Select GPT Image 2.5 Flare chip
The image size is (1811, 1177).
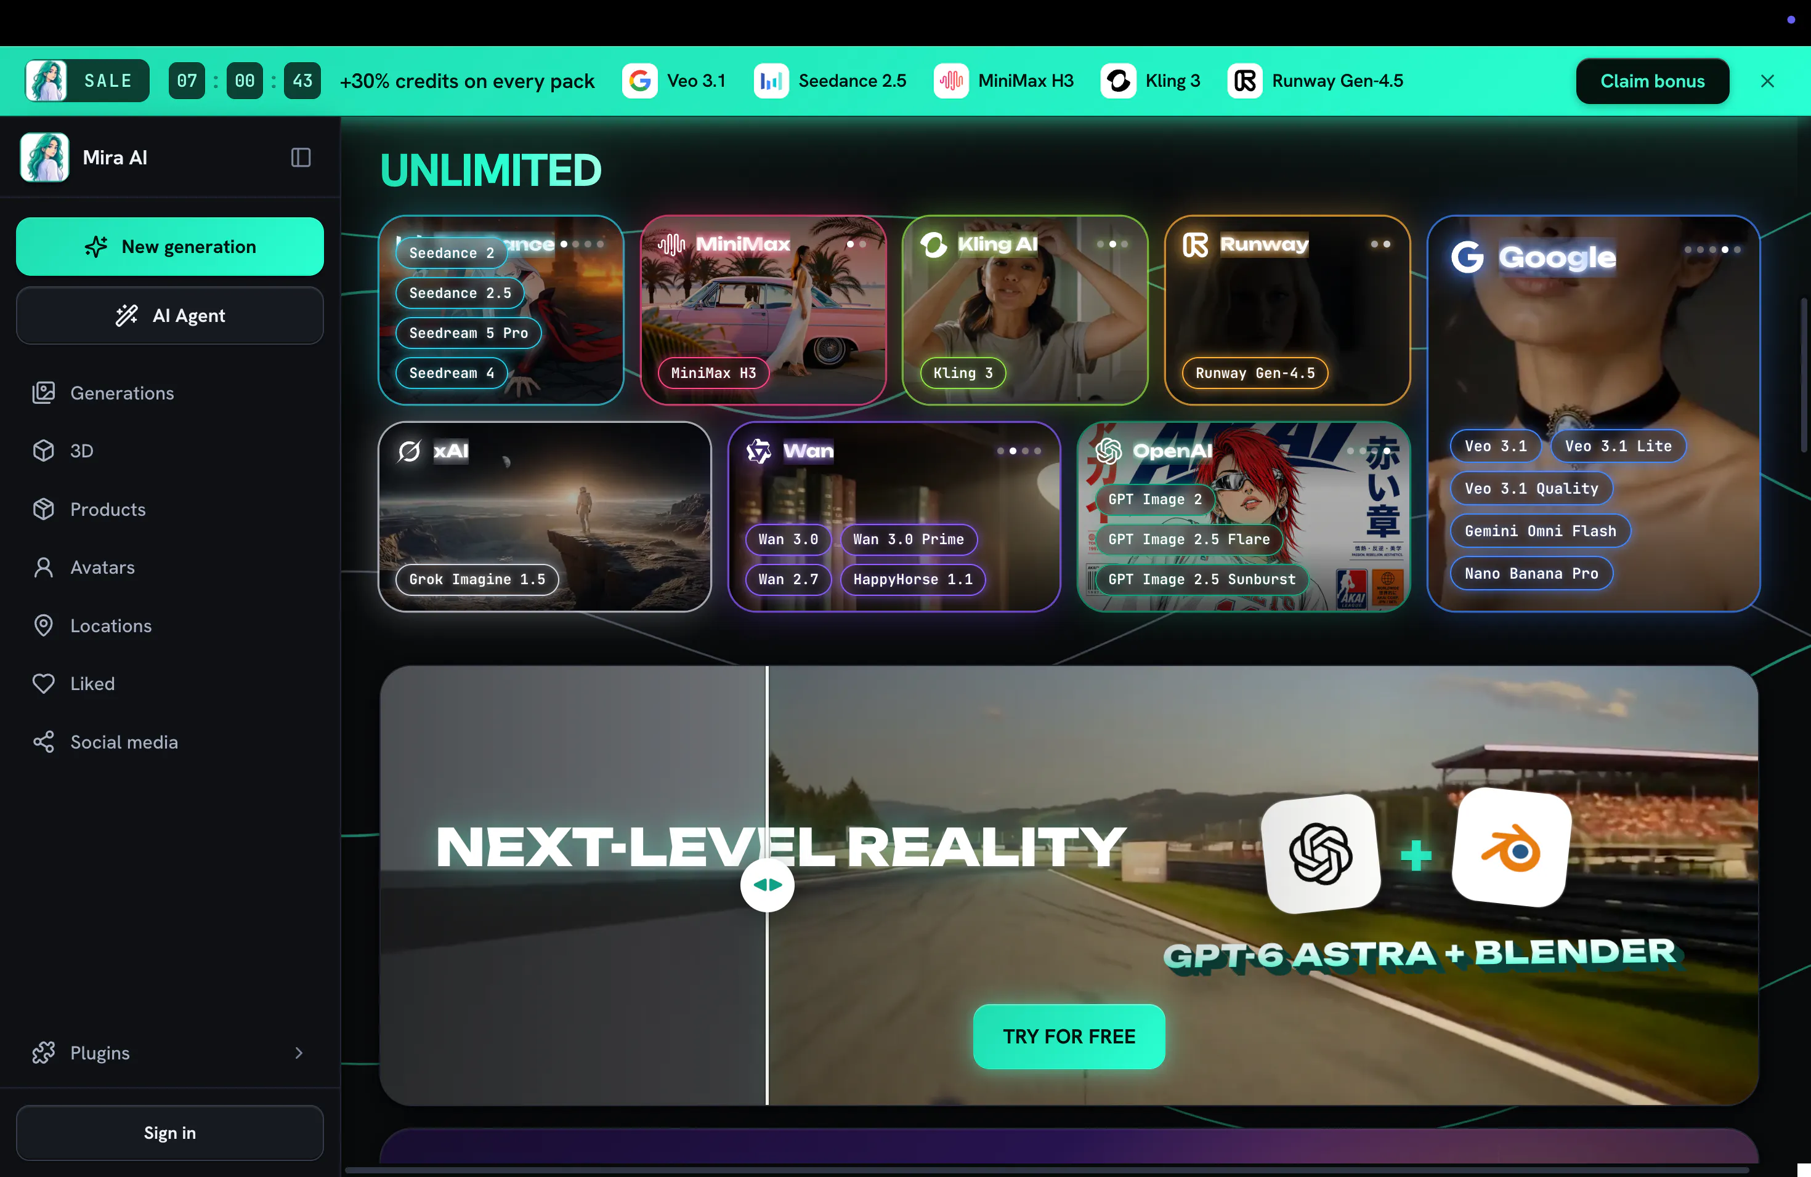point(1189,539)
